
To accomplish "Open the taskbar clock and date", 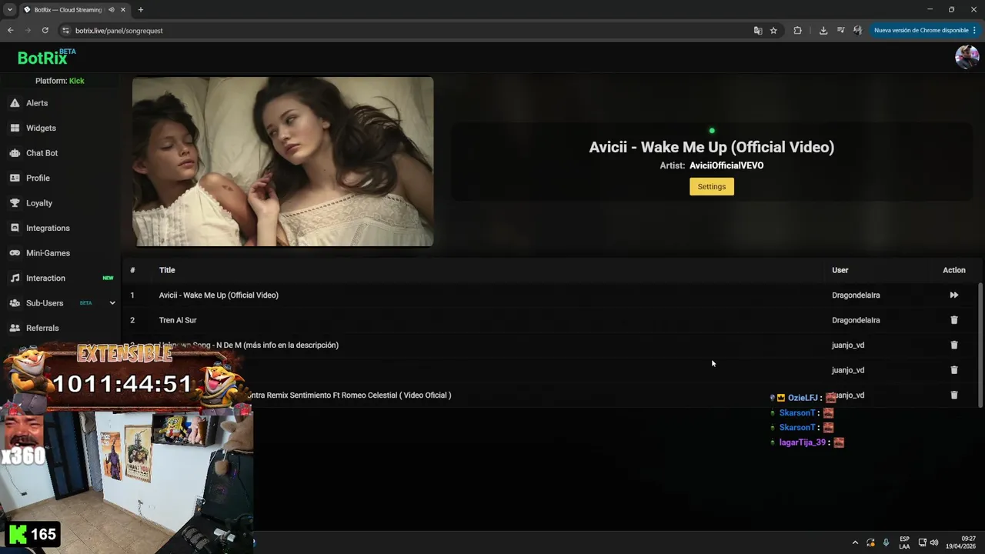I will [x=961, y=542].
